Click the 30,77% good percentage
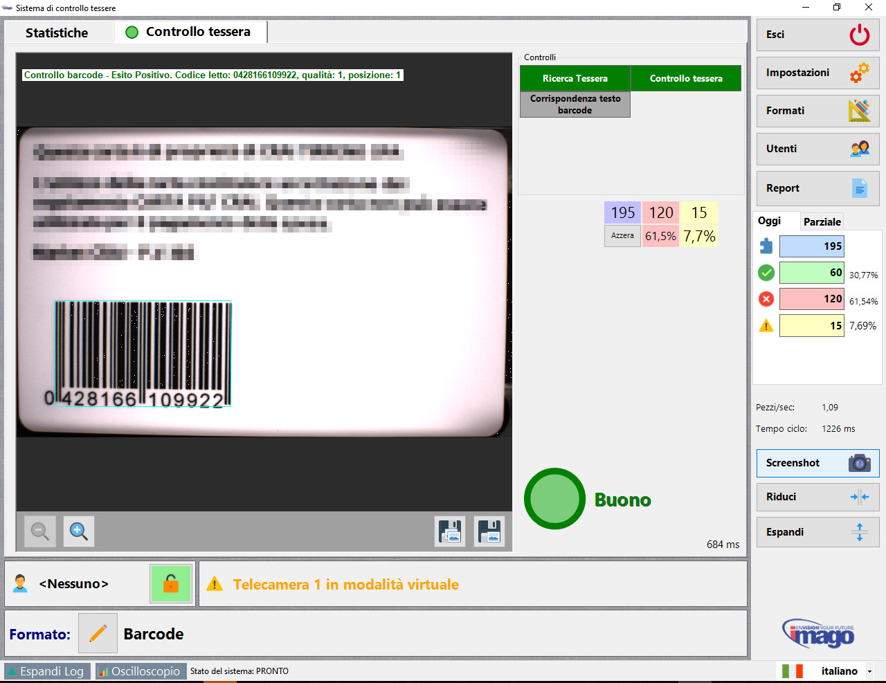Viewport: 886px width, 683px height. coord(863,275)
